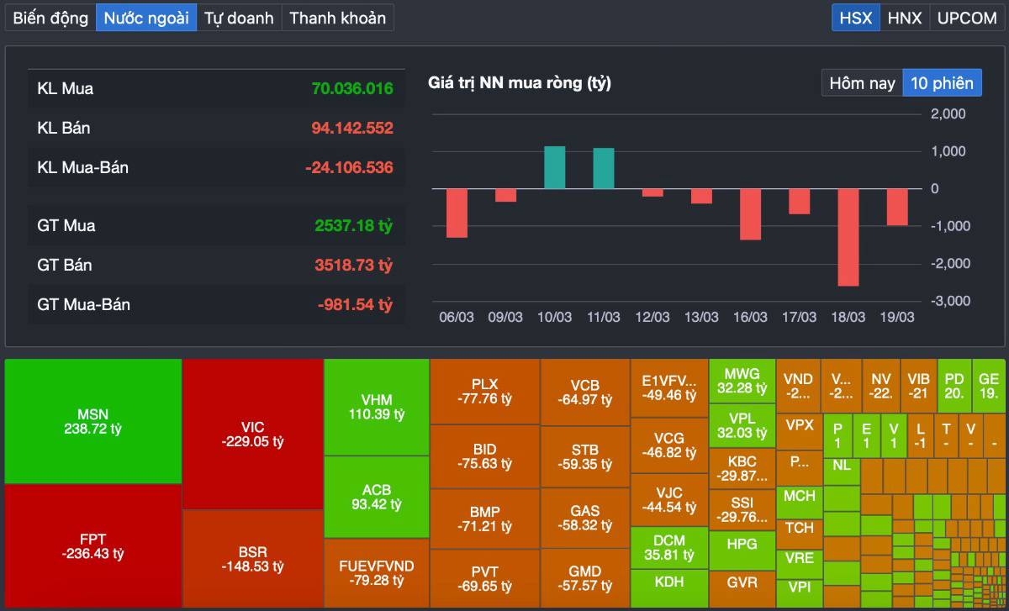
Task: Open the FPT -236.43 tỷ tile
Action: coord(93,546)
